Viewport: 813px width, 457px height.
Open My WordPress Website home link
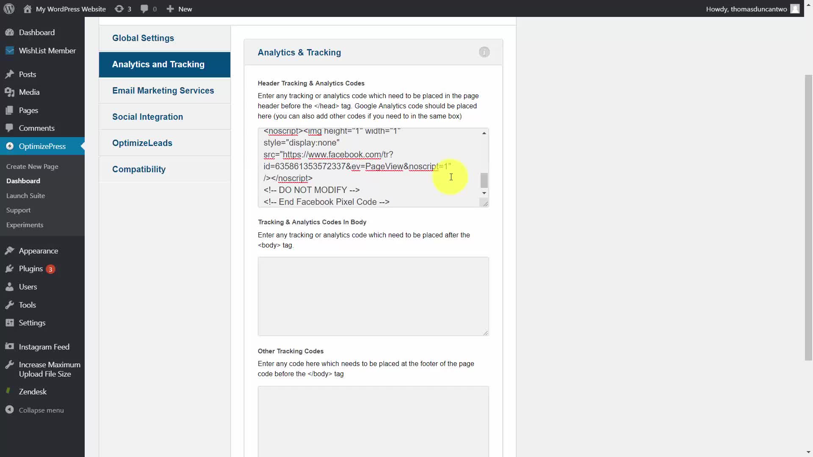coord(64,9)
